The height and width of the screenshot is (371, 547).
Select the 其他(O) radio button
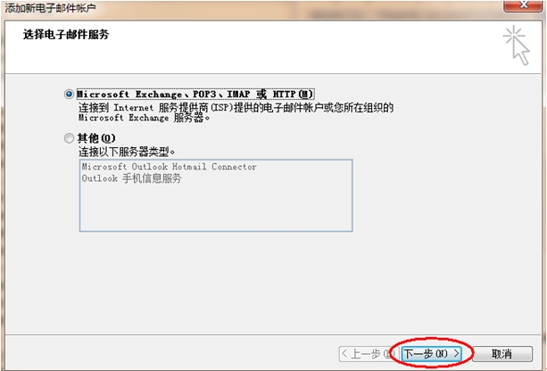click(69, 138)
